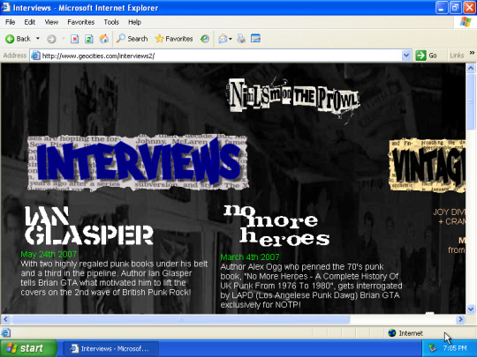
Task: Go back with the Back button
Action: [x=18, y=39]
